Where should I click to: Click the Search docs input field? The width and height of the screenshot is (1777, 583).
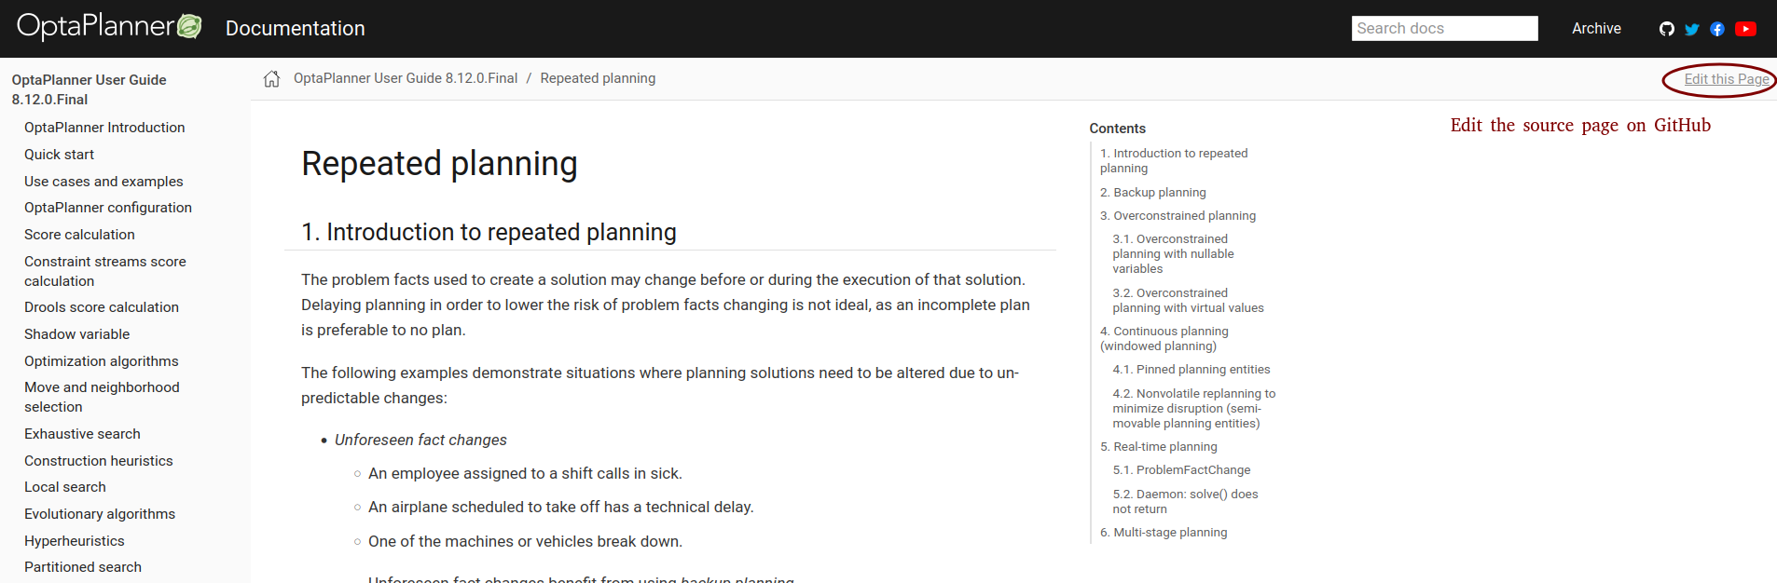pos(1443,28)
